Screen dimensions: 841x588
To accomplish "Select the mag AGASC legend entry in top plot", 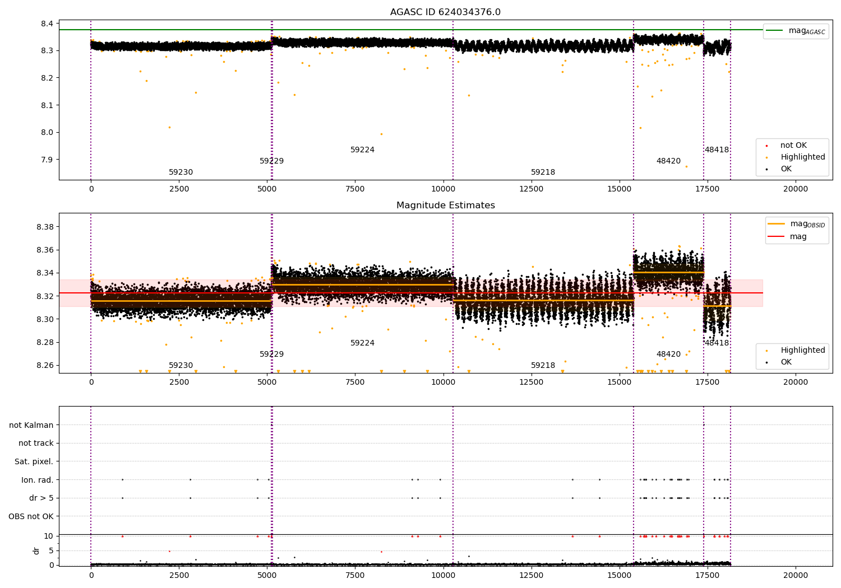I will click(796, 31).
